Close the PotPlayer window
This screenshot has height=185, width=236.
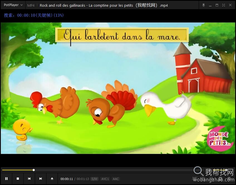pos(230,5)
